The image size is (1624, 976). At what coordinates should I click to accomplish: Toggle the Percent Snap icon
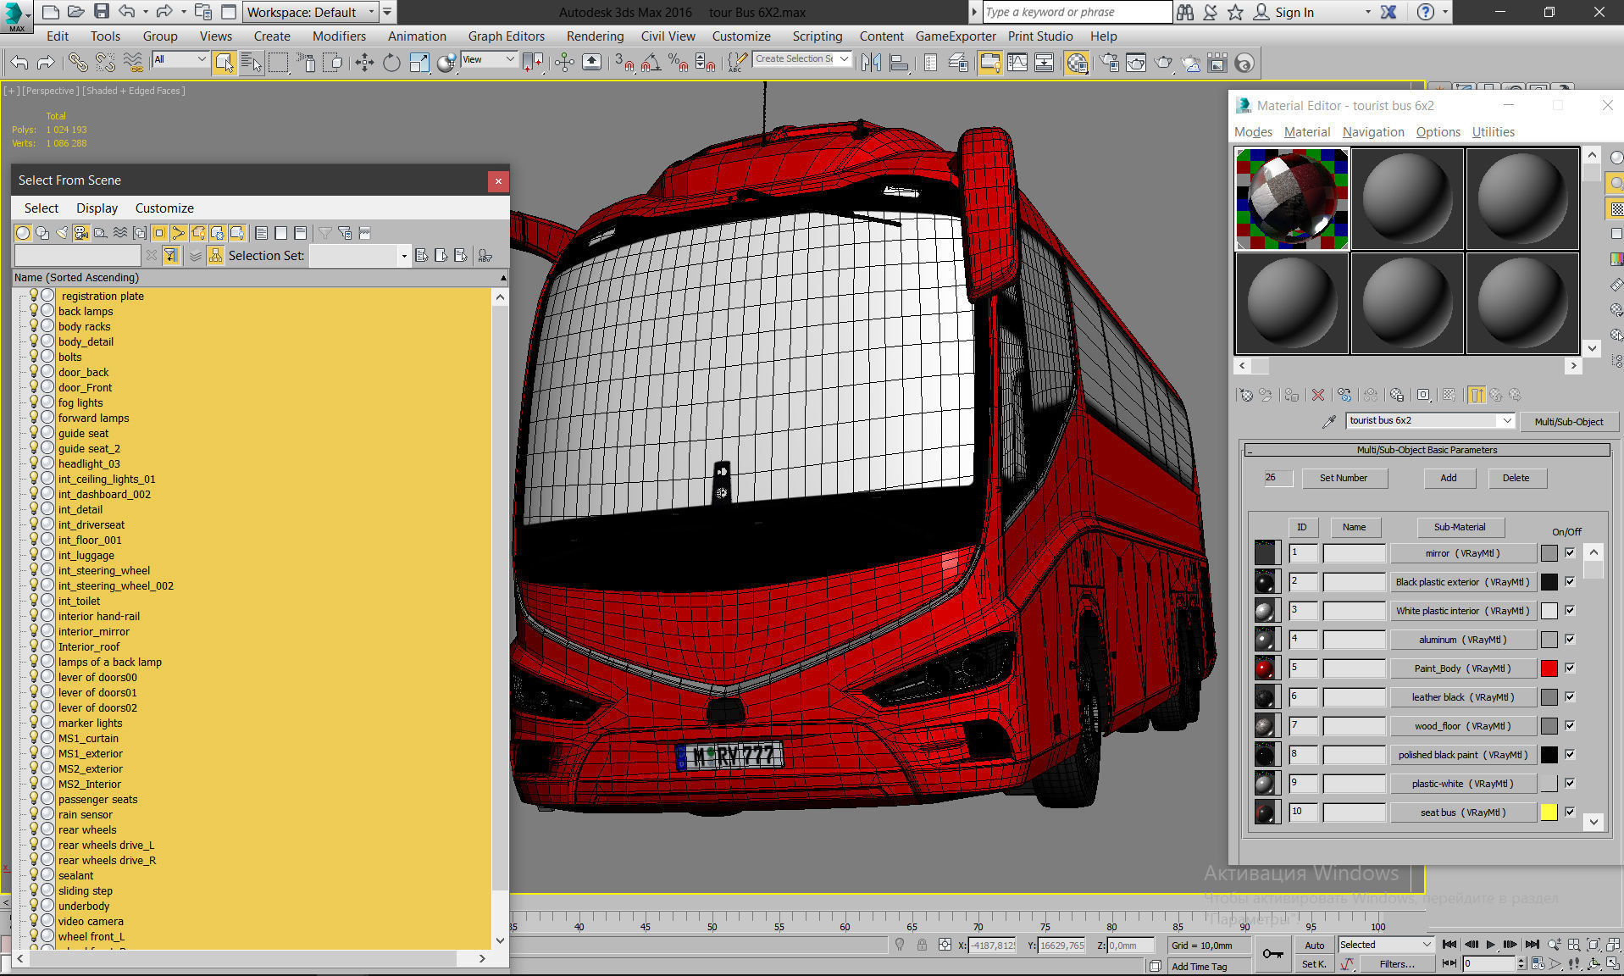click(678, 63)
